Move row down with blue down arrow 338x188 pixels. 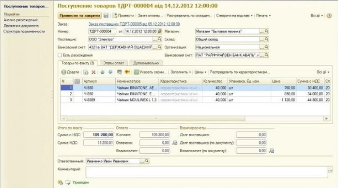click(x=110, y=72)
